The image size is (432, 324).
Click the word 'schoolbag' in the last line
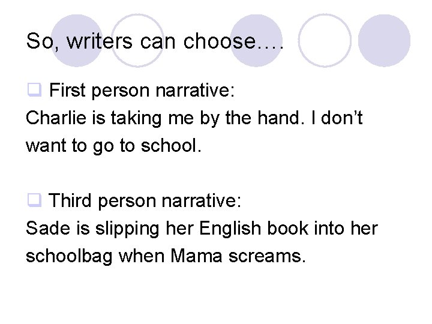[x=70, y=256]
